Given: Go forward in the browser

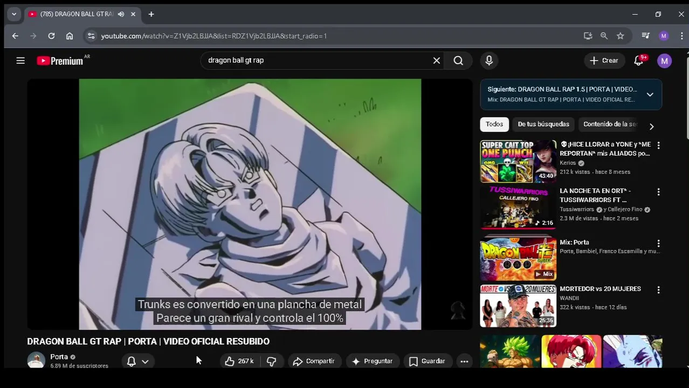Looking at the screenshot, I should coord(33,36).
